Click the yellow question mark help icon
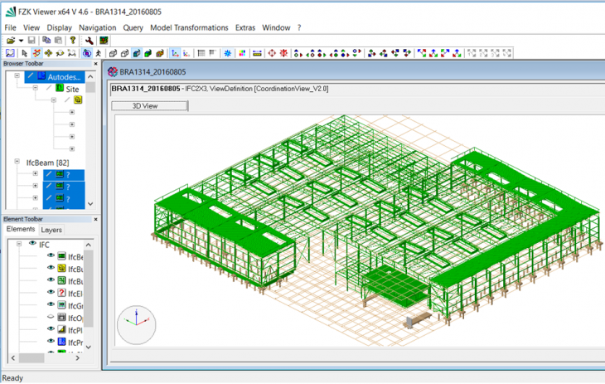605x384 pixels. point(73,41)
